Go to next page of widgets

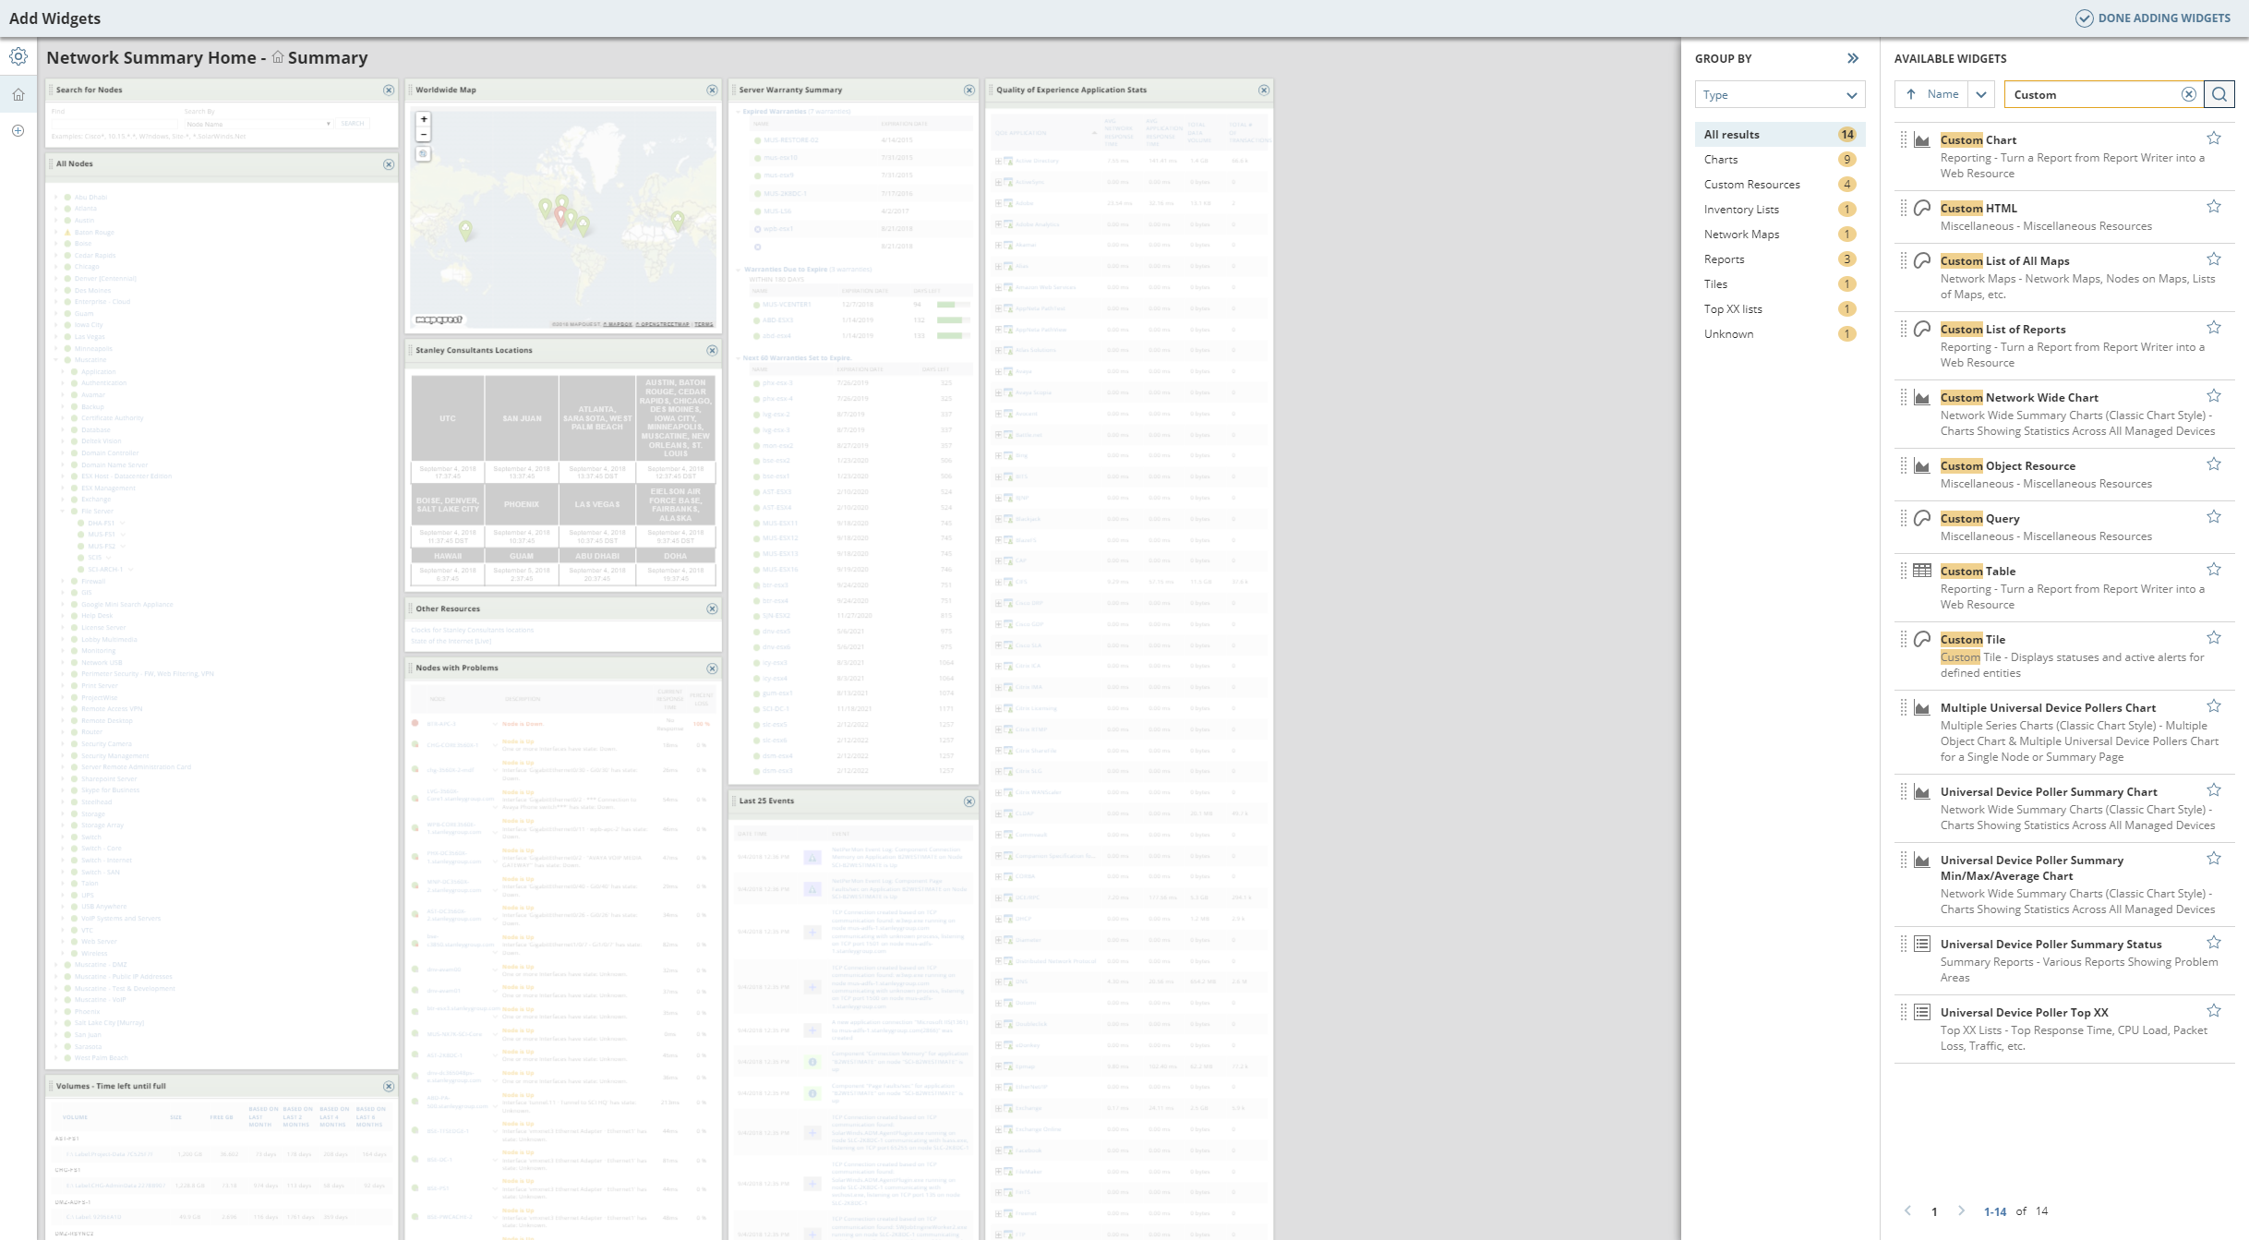(1961, 1211)
